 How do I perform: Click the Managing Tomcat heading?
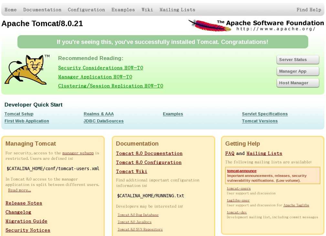[x=31, y=144]
